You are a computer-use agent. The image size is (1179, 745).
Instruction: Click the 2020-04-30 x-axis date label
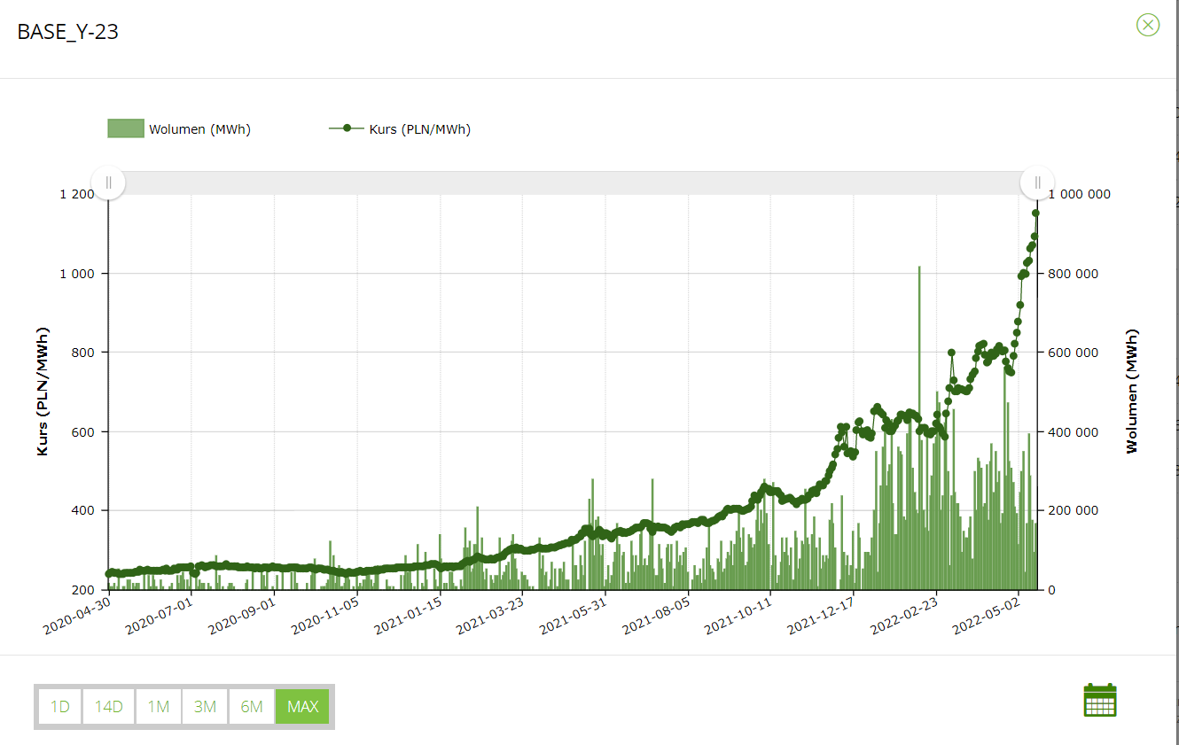pos(75,615)
